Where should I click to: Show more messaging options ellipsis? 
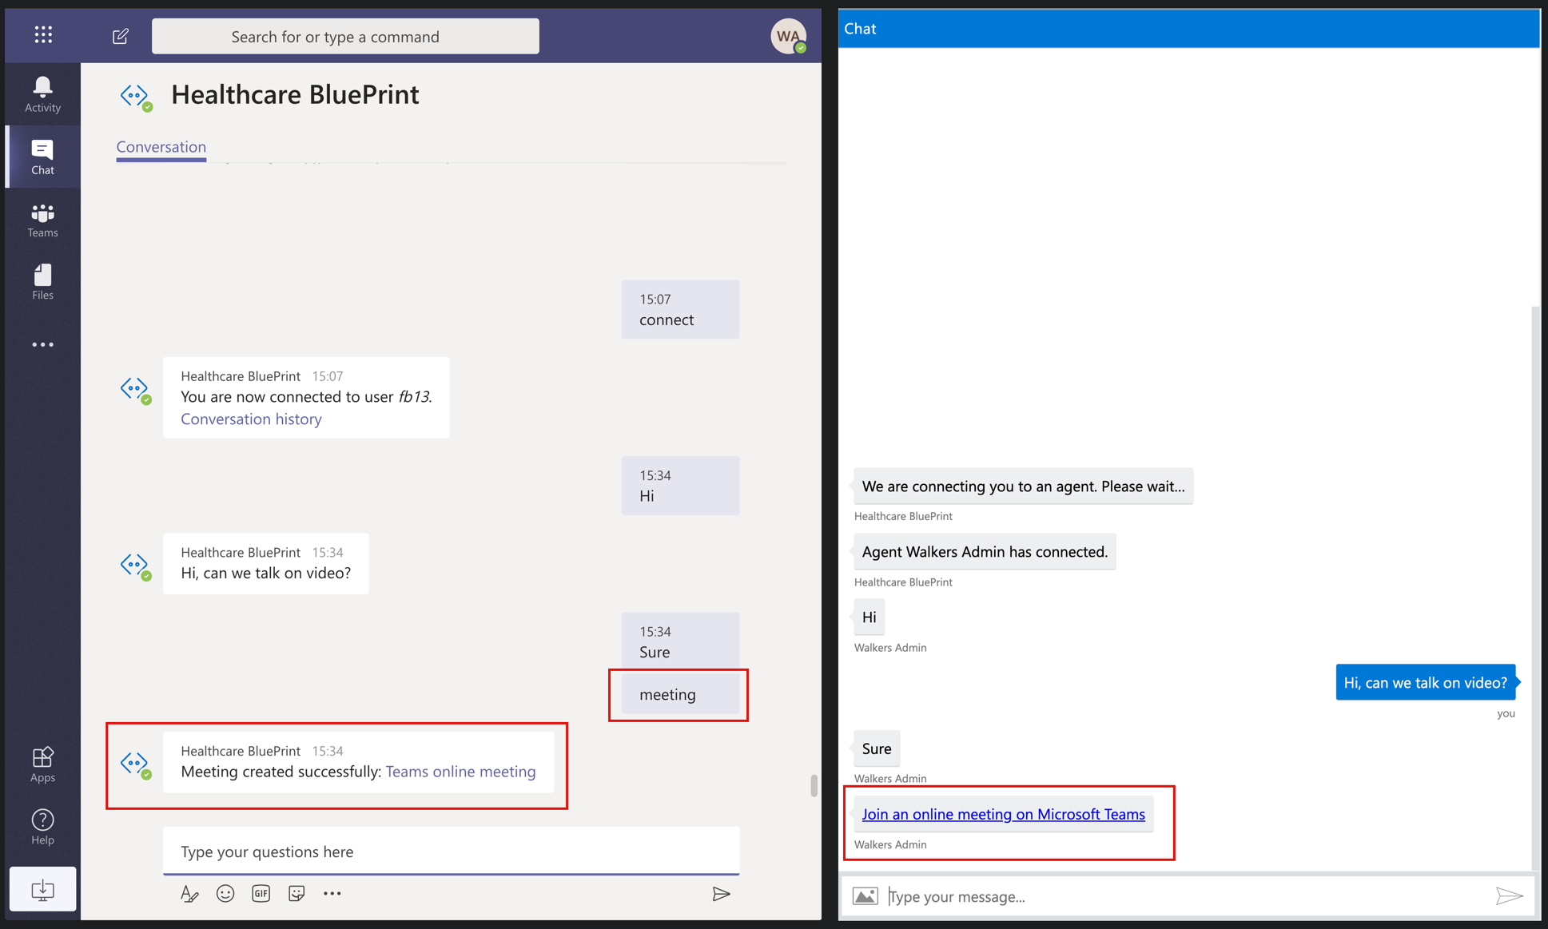click(332, 894)
